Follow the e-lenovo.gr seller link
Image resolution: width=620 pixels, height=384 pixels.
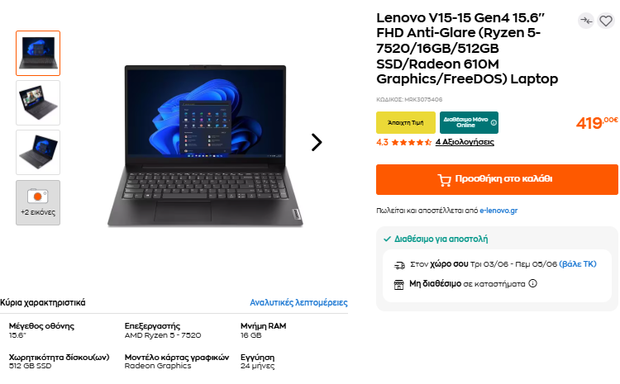coord(498,211)
